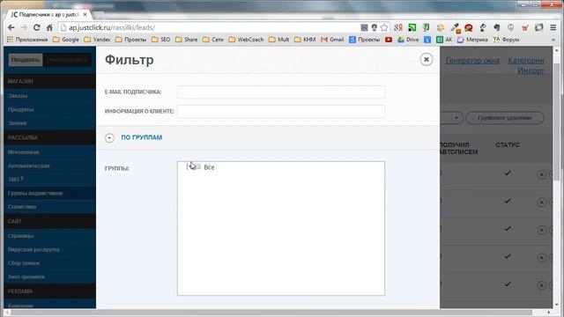Open the green cast-style extension icon
Image resolution: width=564 pixels, height=317 pixels.
point(412,27)
